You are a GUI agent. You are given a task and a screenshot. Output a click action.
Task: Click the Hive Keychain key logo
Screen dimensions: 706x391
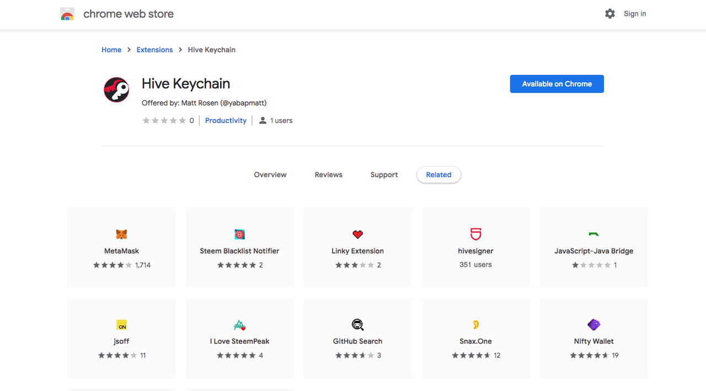[116, 89]
